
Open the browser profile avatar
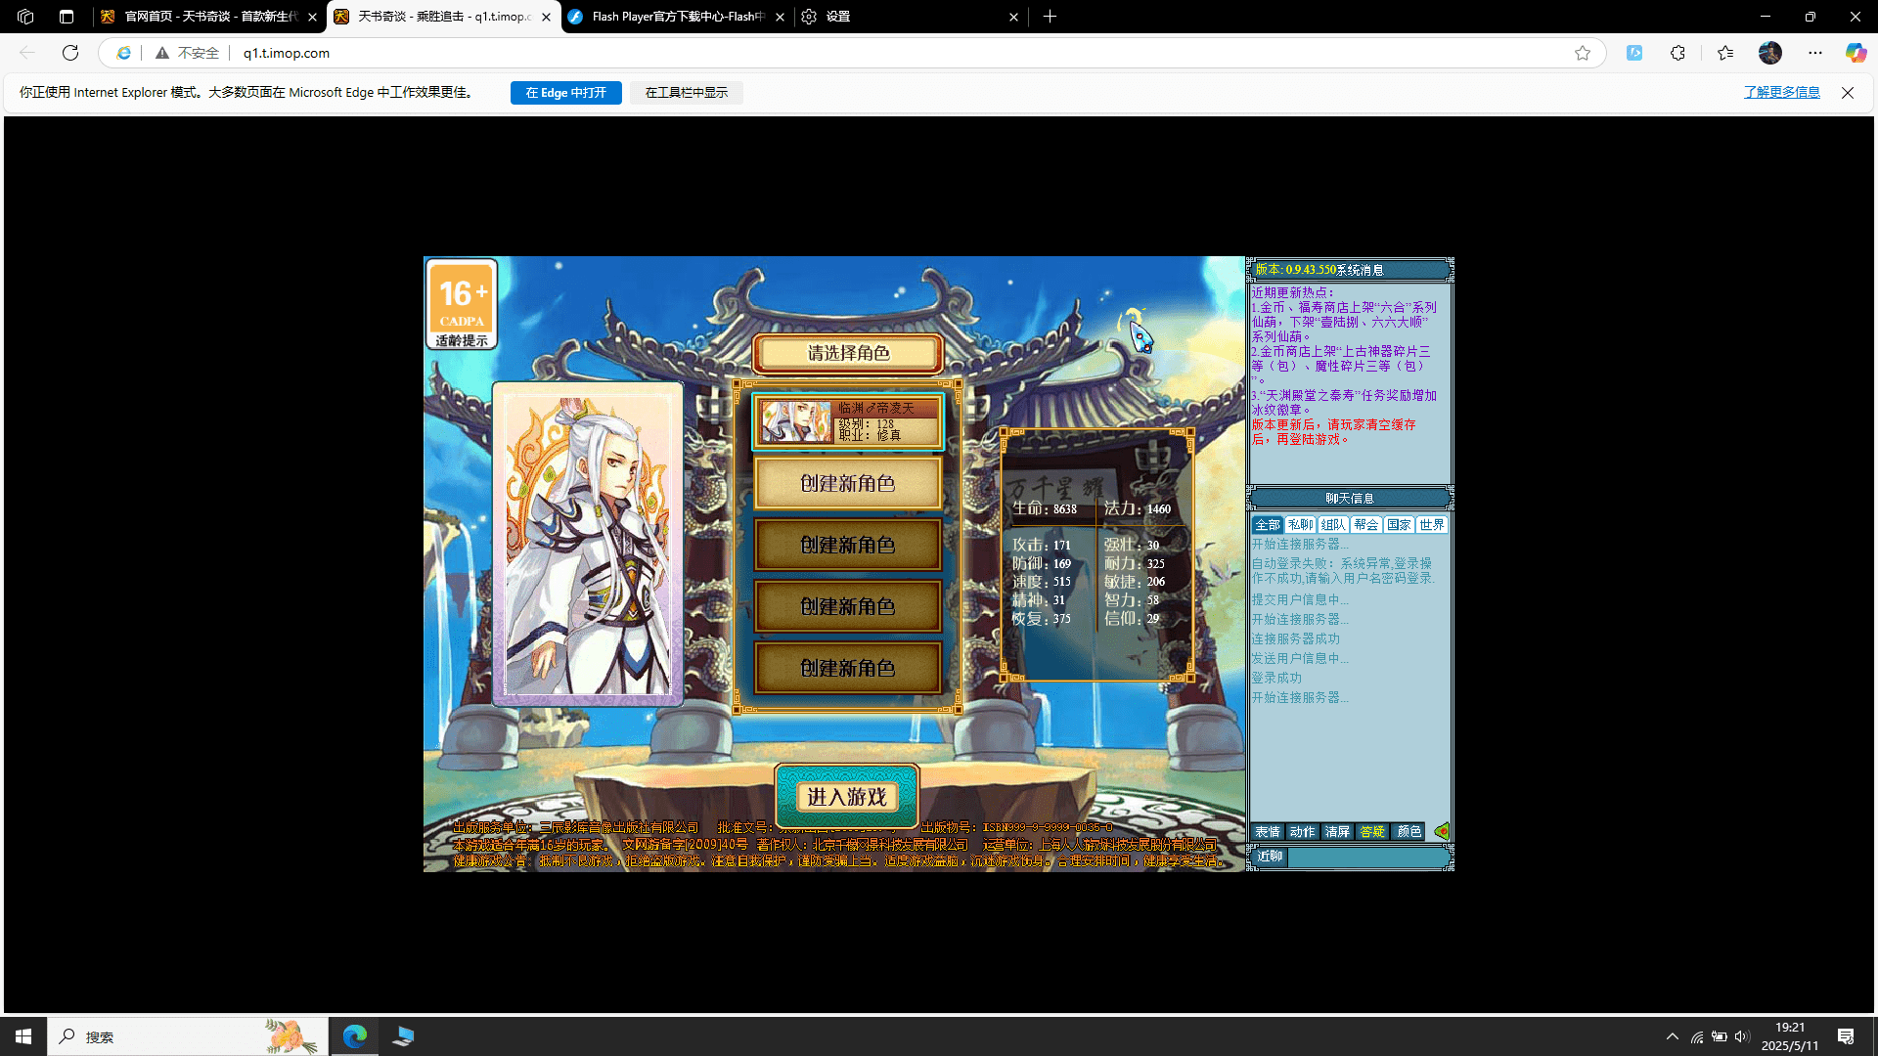pyautogui.click(x=1769, y=53)
